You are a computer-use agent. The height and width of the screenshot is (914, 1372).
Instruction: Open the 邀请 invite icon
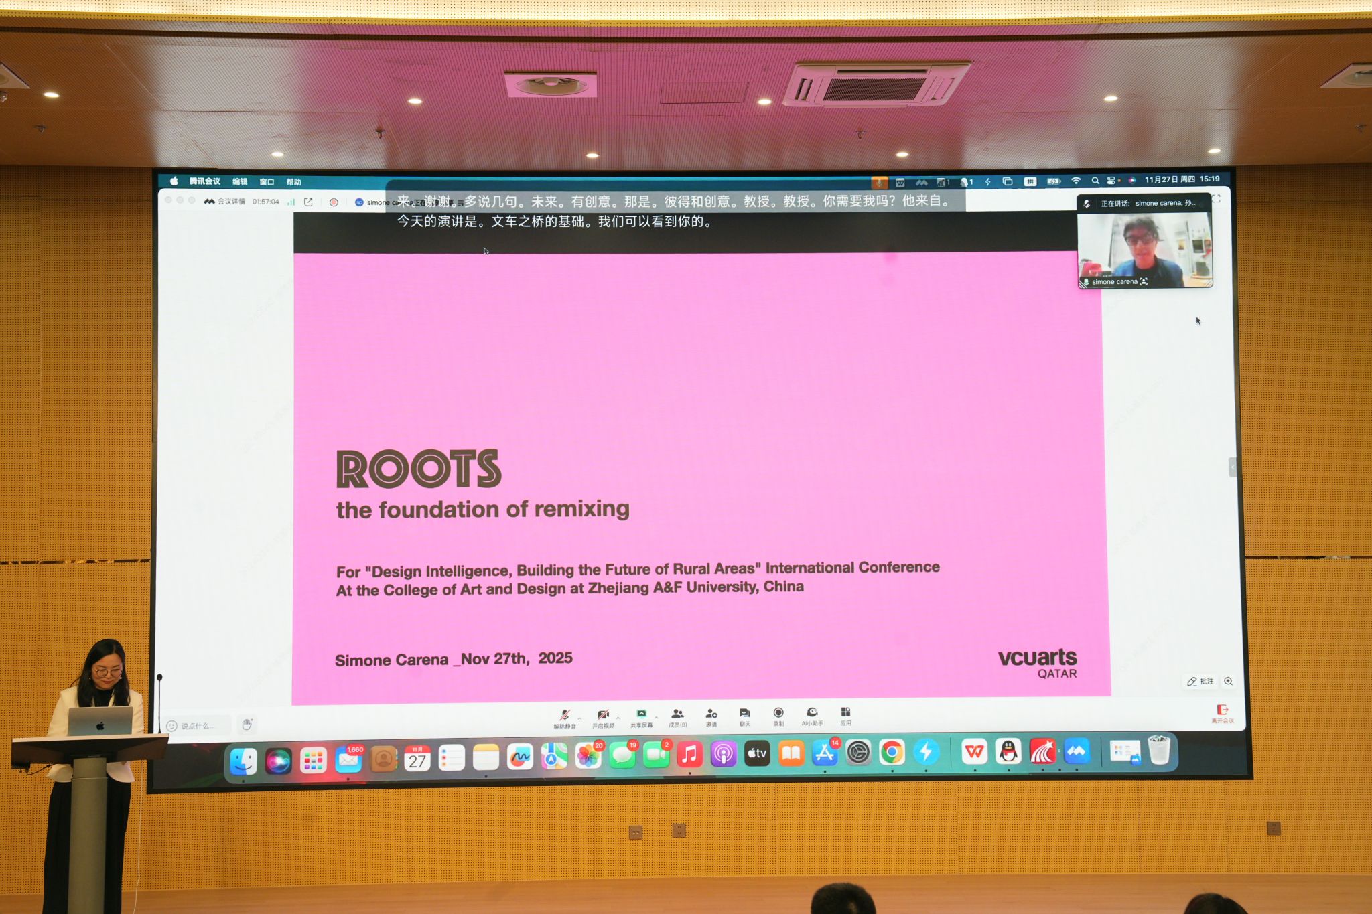[x=711, y=715]
